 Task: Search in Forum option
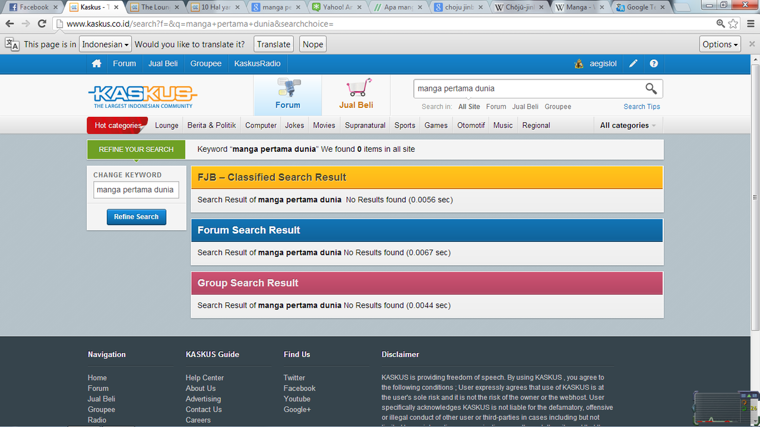496,107
